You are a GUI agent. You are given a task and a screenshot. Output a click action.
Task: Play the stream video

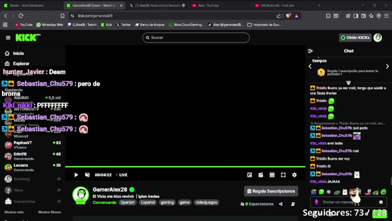pyautogui.click(x=76, y=175)
